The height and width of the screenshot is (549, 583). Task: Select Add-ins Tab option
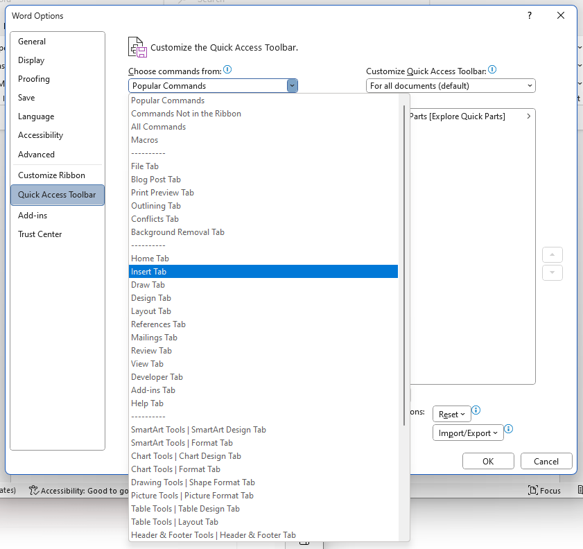263,390
